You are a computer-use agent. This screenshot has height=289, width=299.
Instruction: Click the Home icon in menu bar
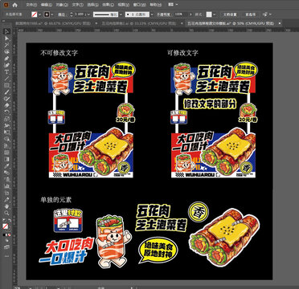coord(14,5)
